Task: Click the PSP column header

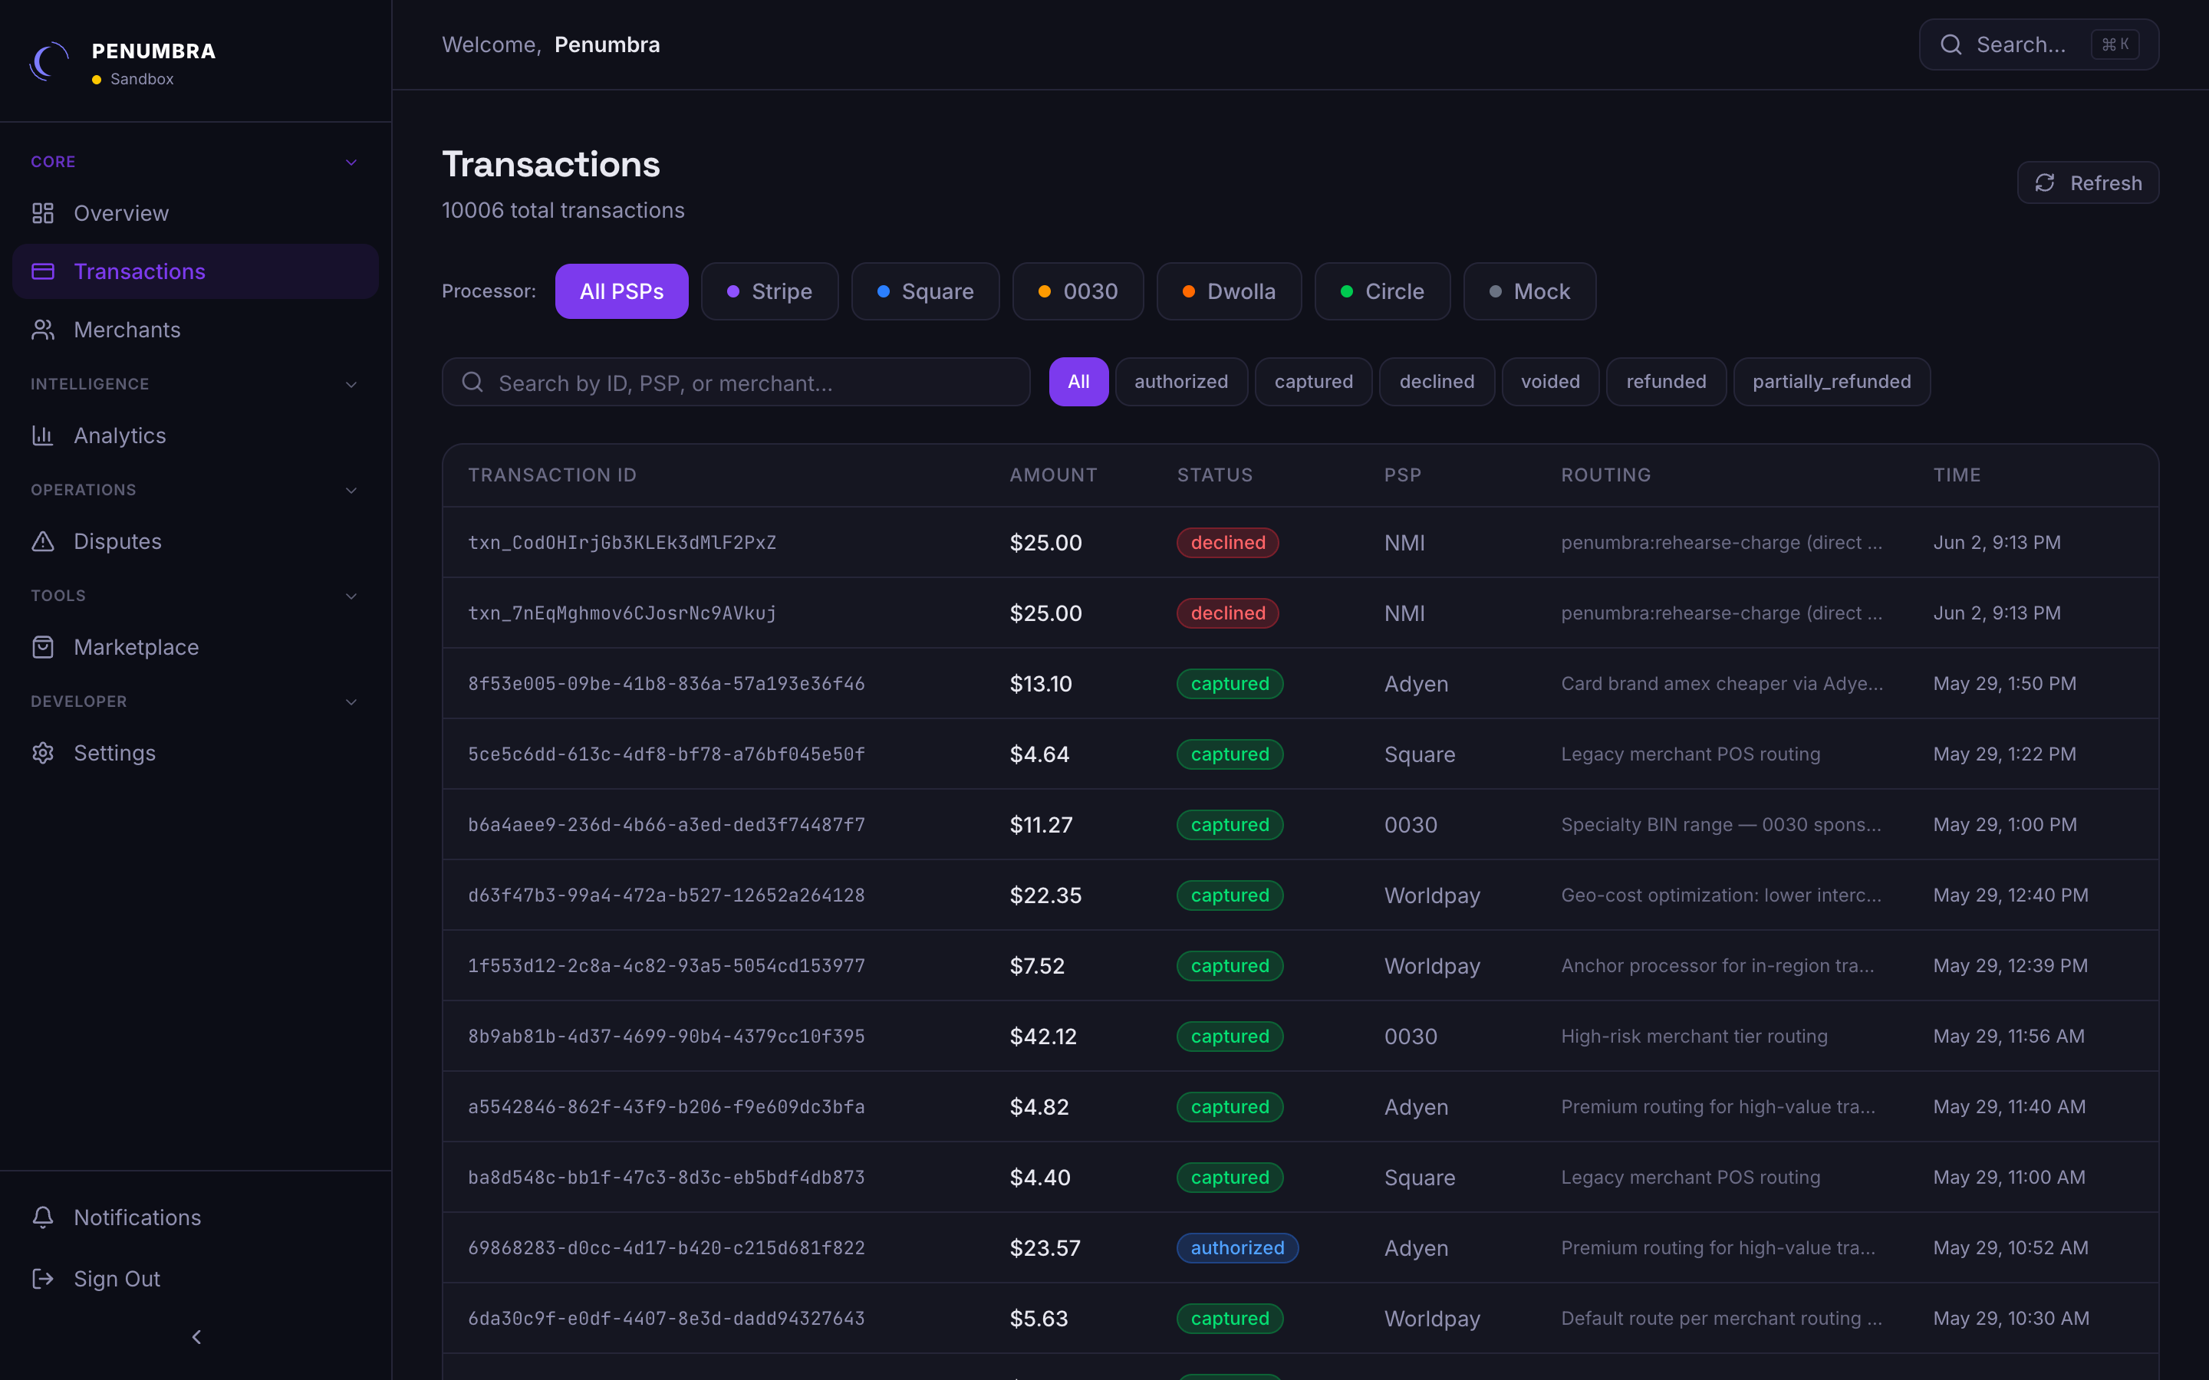Action: 1402,475
